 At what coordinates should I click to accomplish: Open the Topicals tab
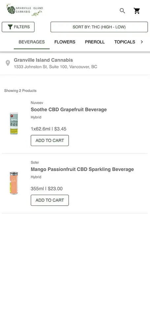(x=125, y=42)
